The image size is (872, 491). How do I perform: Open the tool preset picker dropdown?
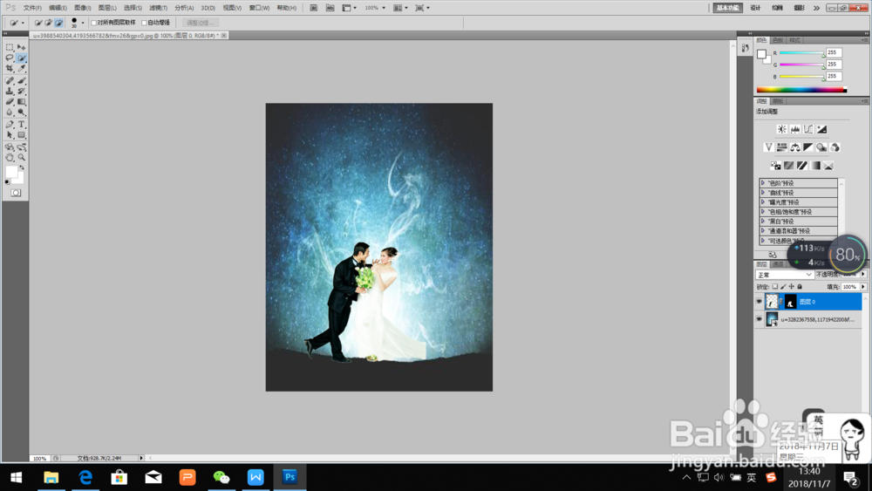pyautogui.click(x=23, y=23)
